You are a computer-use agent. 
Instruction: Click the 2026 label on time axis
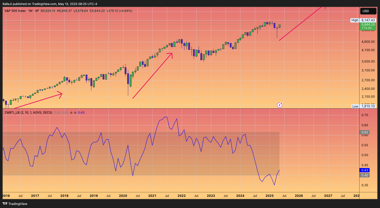pyautogui.click(x=299, y=196)
